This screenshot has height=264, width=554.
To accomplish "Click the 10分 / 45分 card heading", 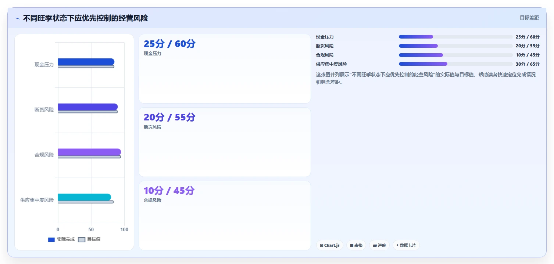I will point(169,191).
